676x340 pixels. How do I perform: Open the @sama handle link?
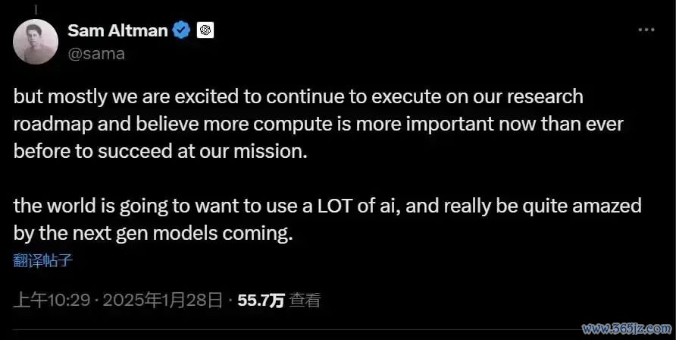point(96,53)
